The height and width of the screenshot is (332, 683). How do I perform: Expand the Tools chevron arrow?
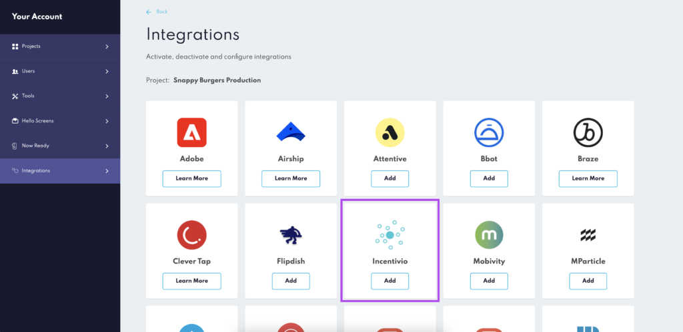(107, 96)
